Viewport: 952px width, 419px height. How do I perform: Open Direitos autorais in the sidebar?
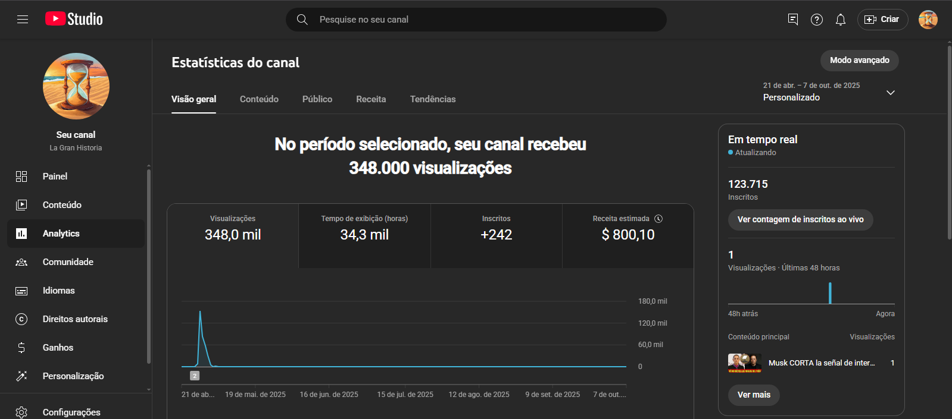[x=76, y=319]
